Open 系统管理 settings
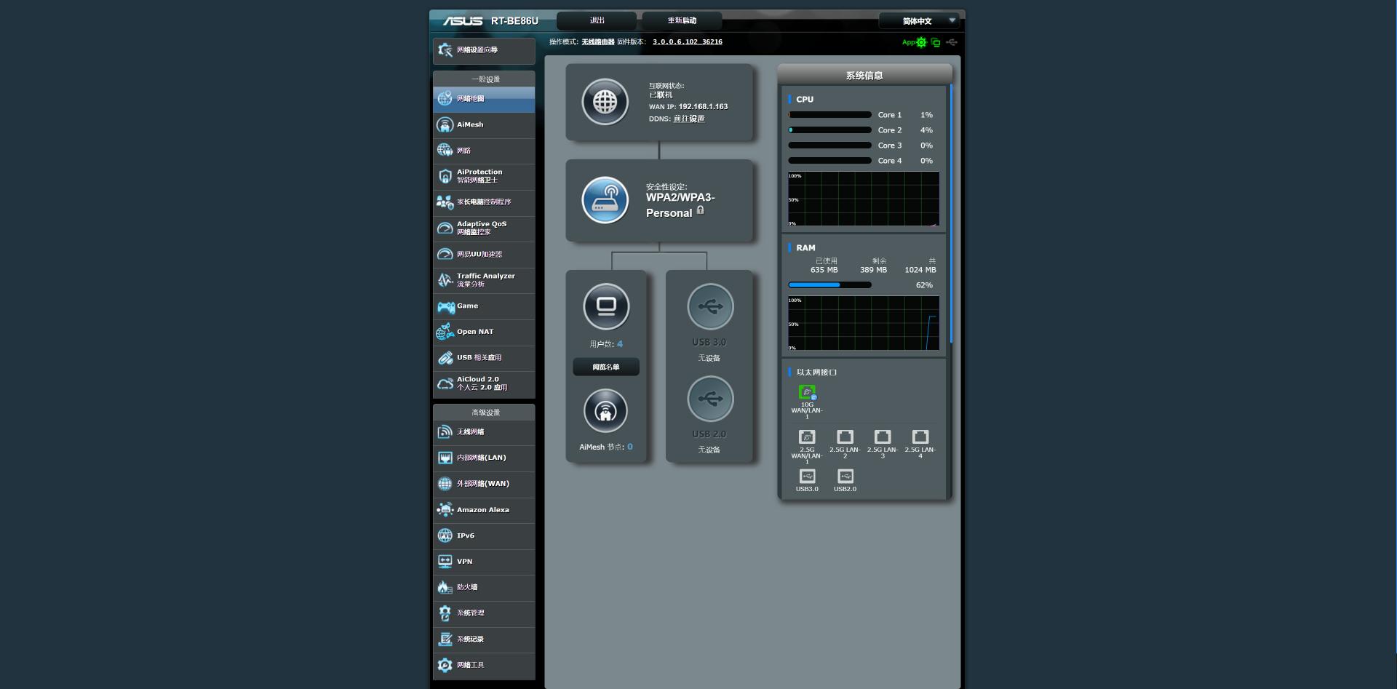The width and height of the screenshot is (1397, 689). [x=484, y=613]
